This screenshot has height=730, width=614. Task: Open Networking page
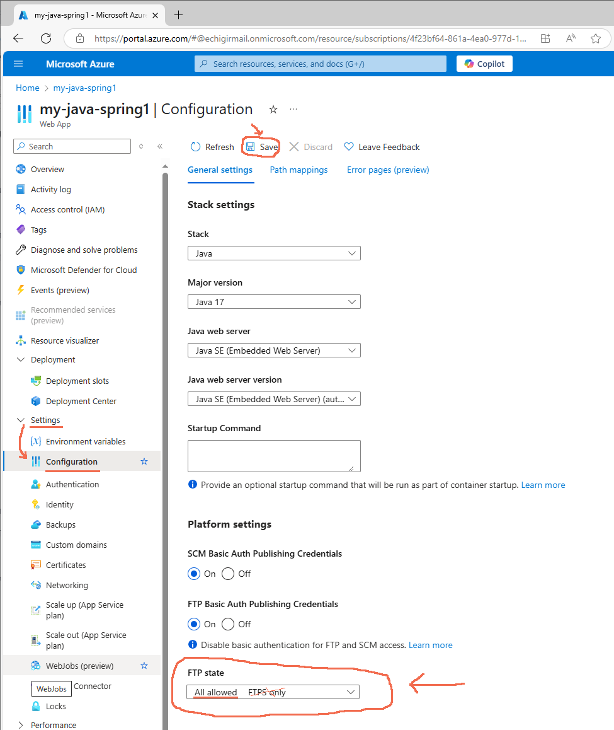point(67,585)
